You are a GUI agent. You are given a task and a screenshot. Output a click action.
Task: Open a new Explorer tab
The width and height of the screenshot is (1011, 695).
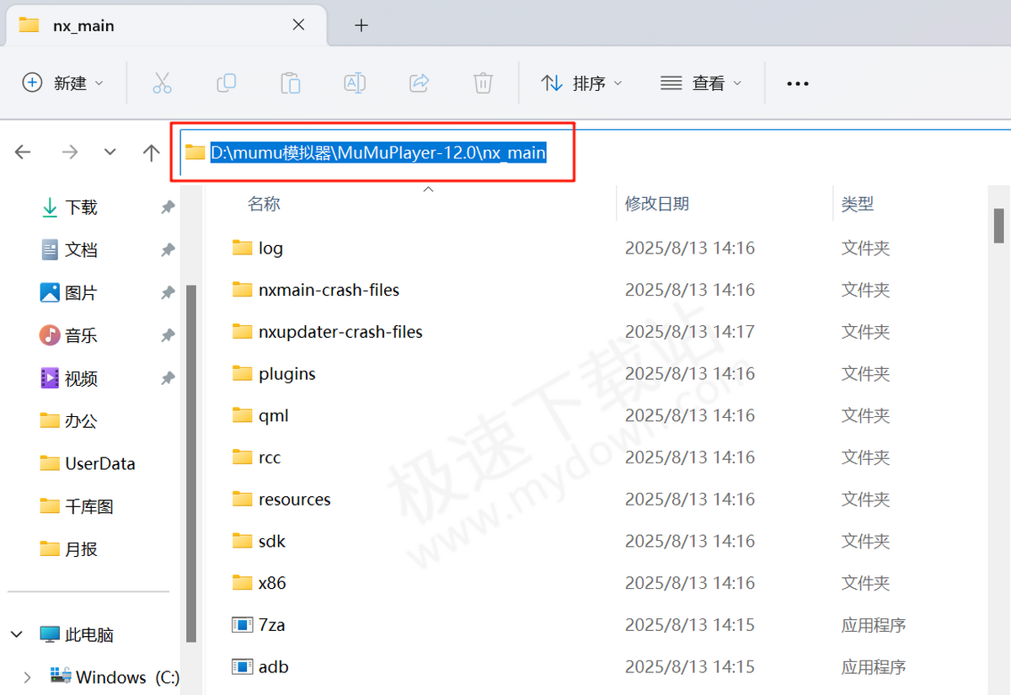[x=361, y=25]
